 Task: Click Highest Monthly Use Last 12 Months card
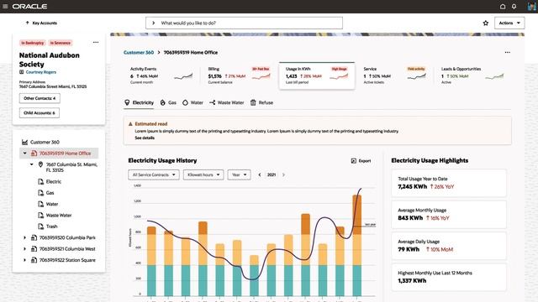click(449, 278)
